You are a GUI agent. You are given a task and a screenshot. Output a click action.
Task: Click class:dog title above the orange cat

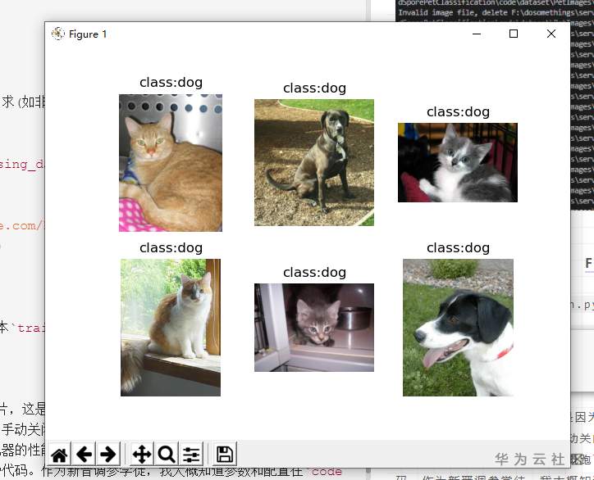click(x=171, y=83)
